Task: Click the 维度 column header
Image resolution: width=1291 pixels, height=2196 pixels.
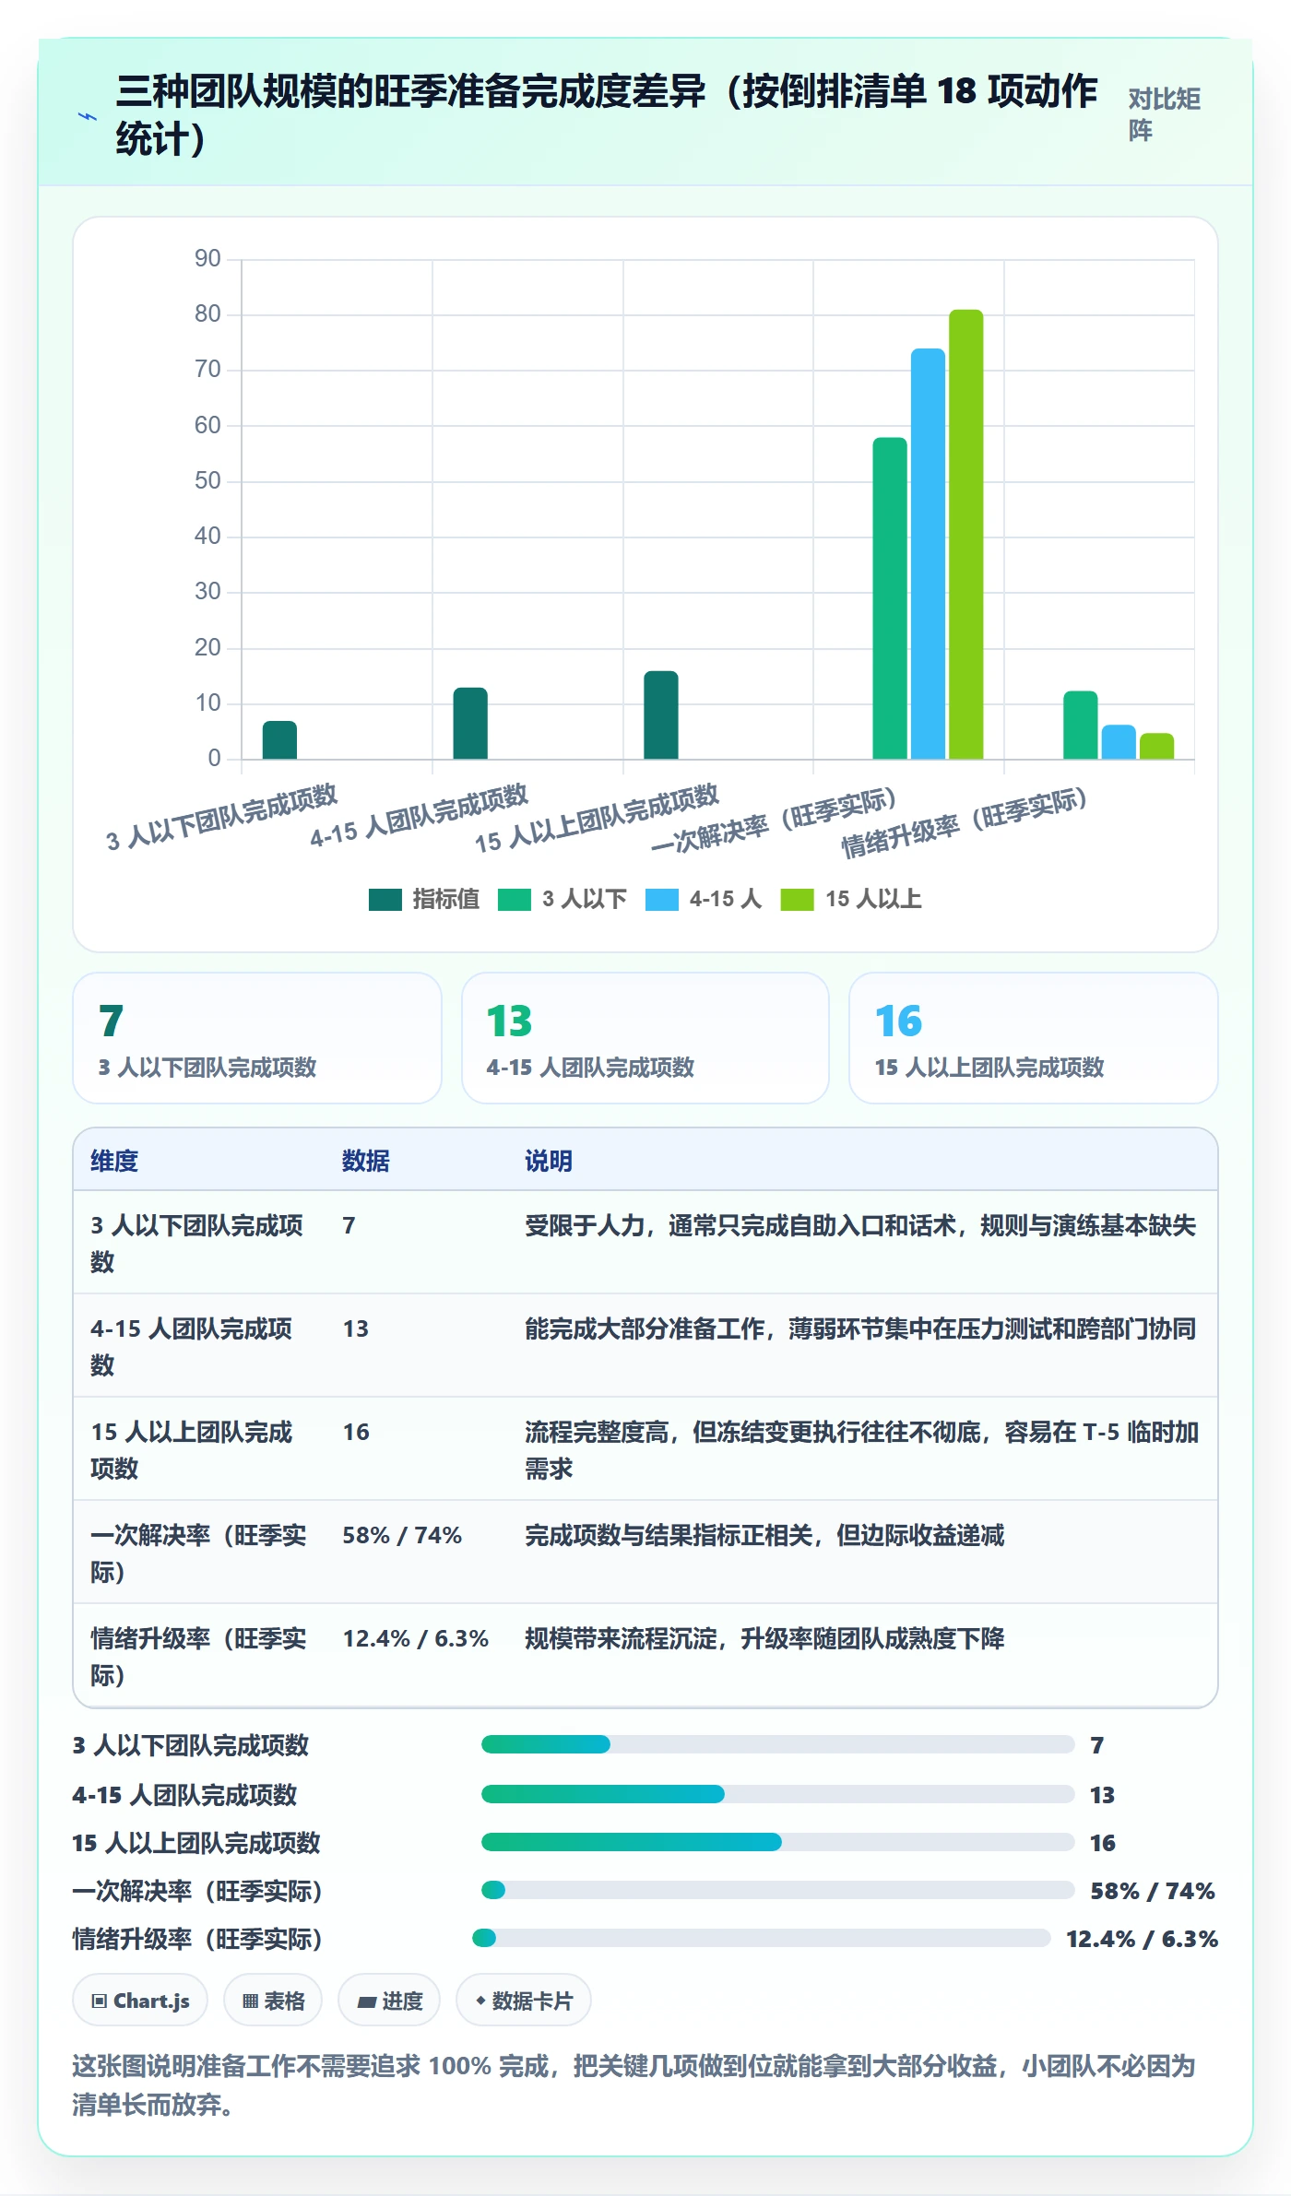Action: pos(114,1161)
